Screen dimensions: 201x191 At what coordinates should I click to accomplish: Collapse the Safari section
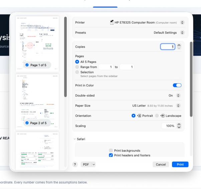pos(74,139)
